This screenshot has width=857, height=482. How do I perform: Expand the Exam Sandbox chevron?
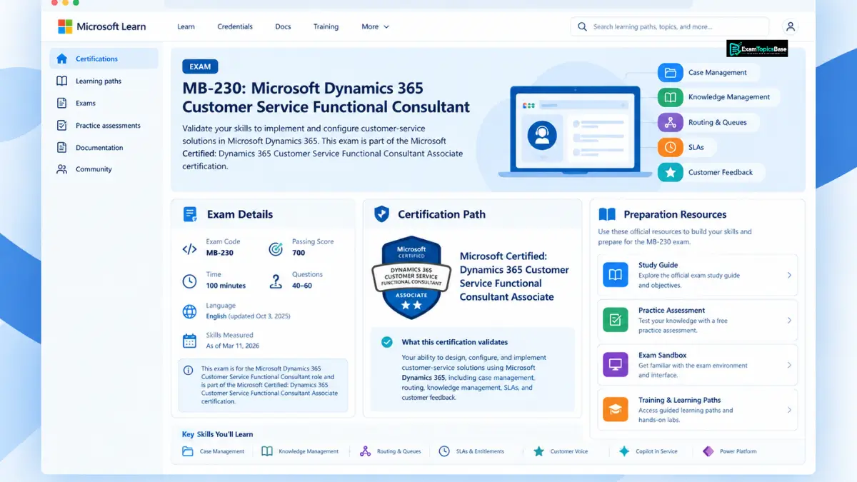tap(789, 365)
